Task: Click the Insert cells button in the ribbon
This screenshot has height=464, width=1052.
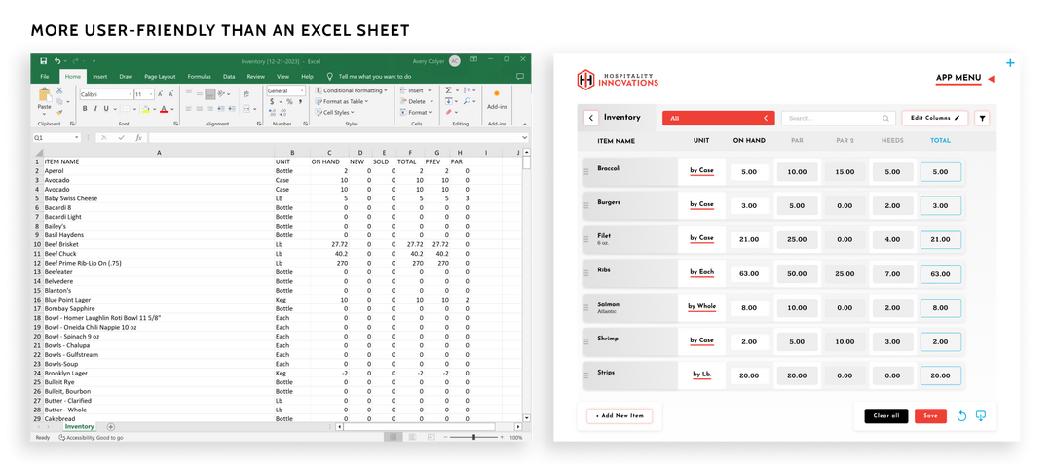Action: pyautogui.click(x=416, y=90)
